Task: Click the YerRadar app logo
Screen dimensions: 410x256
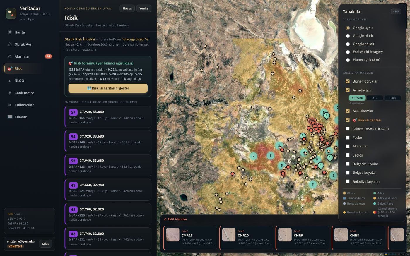Action: point(11,13)
